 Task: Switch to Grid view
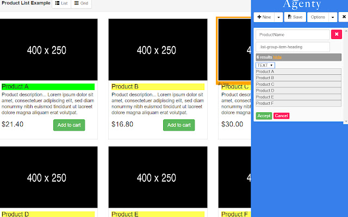click(81, 3)
